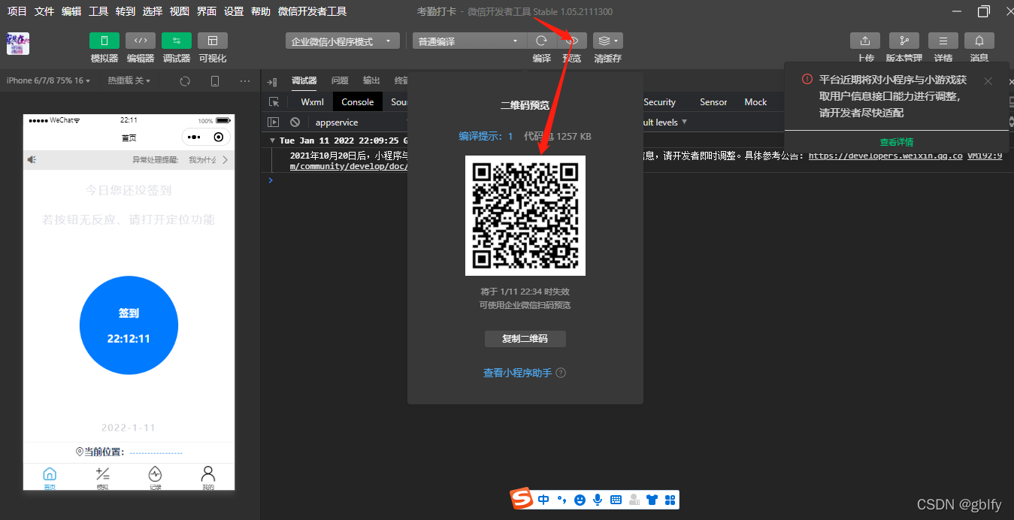Open the 消息 notifications icon
The image size is (1014, 520).
click(x=980, y=41)
